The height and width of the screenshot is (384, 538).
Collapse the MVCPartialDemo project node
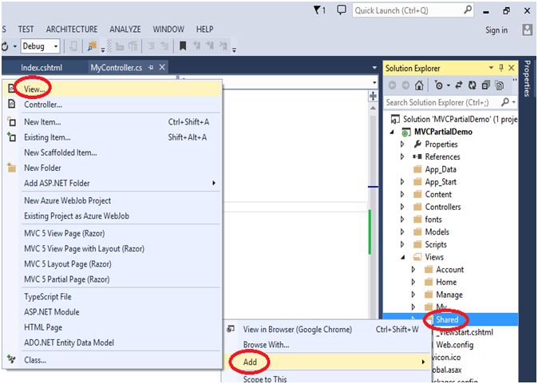click(392, 132)
